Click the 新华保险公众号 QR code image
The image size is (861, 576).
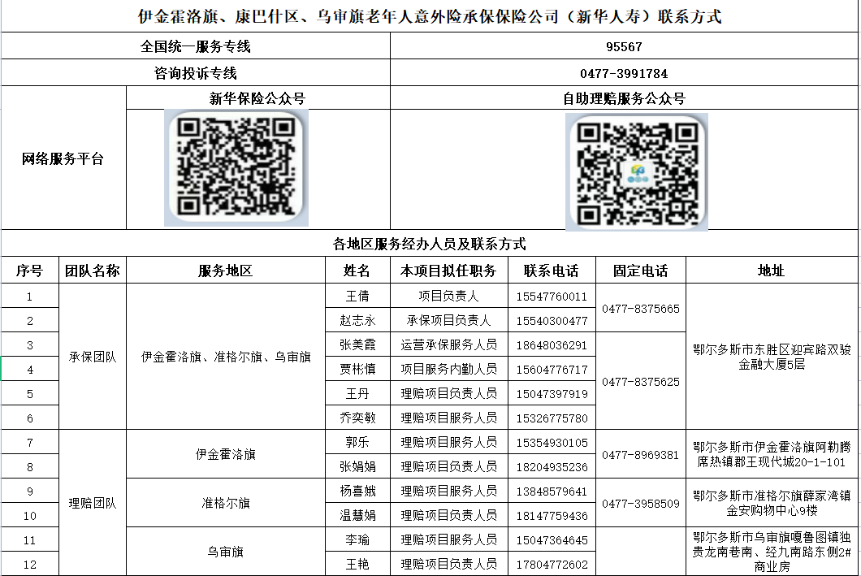pos(236,167)
